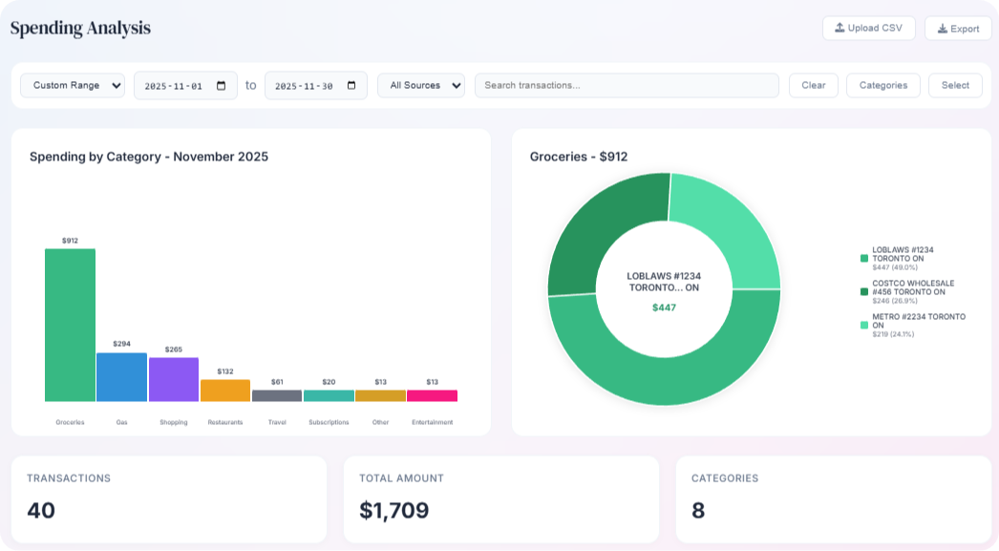Expand the Categories filter menu
The width and height of the screenshot is (999, 551).
(882, 85)
